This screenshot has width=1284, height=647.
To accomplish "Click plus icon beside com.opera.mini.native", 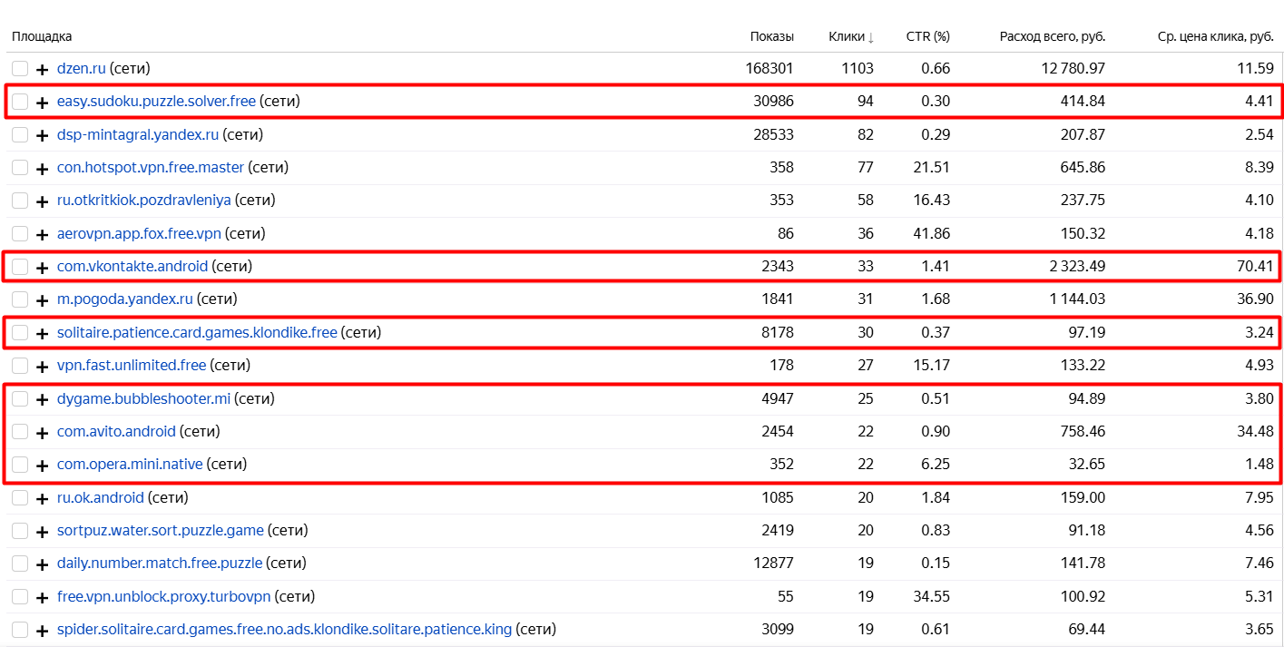I will (42, 466).
